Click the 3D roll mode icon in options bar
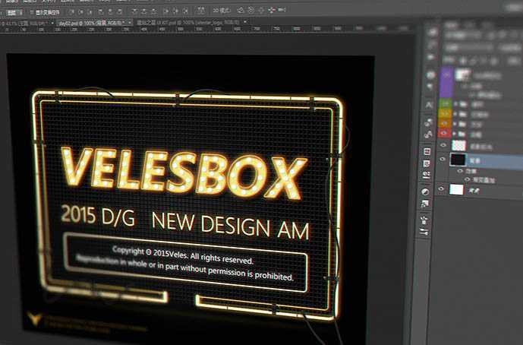 coord(250,11)
